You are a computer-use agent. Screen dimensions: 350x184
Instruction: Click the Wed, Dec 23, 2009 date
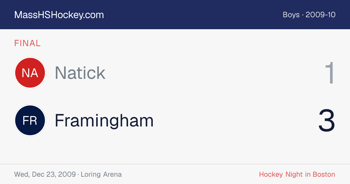45,174
